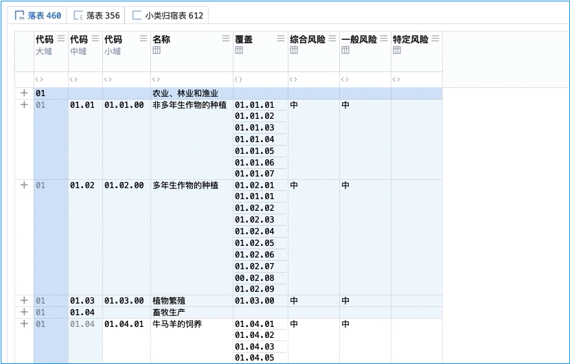Click table icon under 综合风险 header

[294, 51]
